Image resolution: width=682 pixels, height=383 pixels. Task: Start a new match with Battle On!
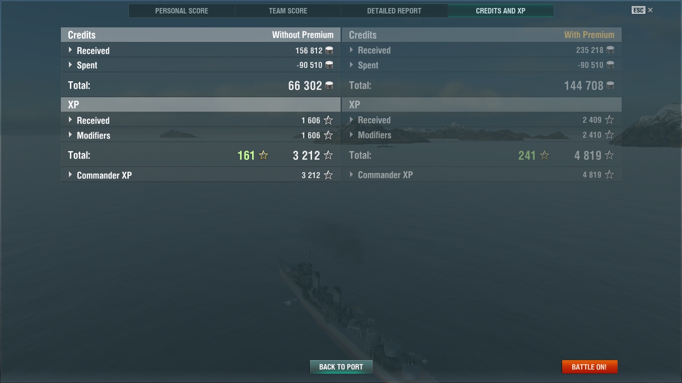point(589,367)
